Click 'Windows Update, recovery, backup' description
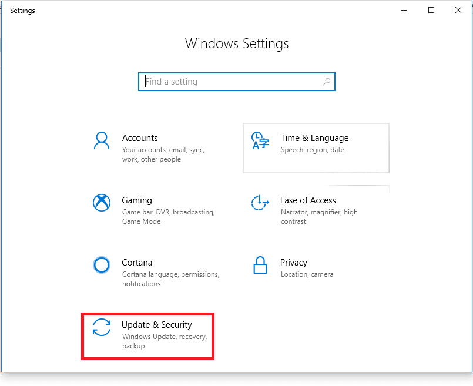 pos(164,341)
